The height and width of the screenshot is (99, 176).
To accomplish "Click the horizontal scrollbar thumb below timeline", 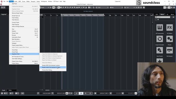I will pyautogui.click(x=47, y=90).
